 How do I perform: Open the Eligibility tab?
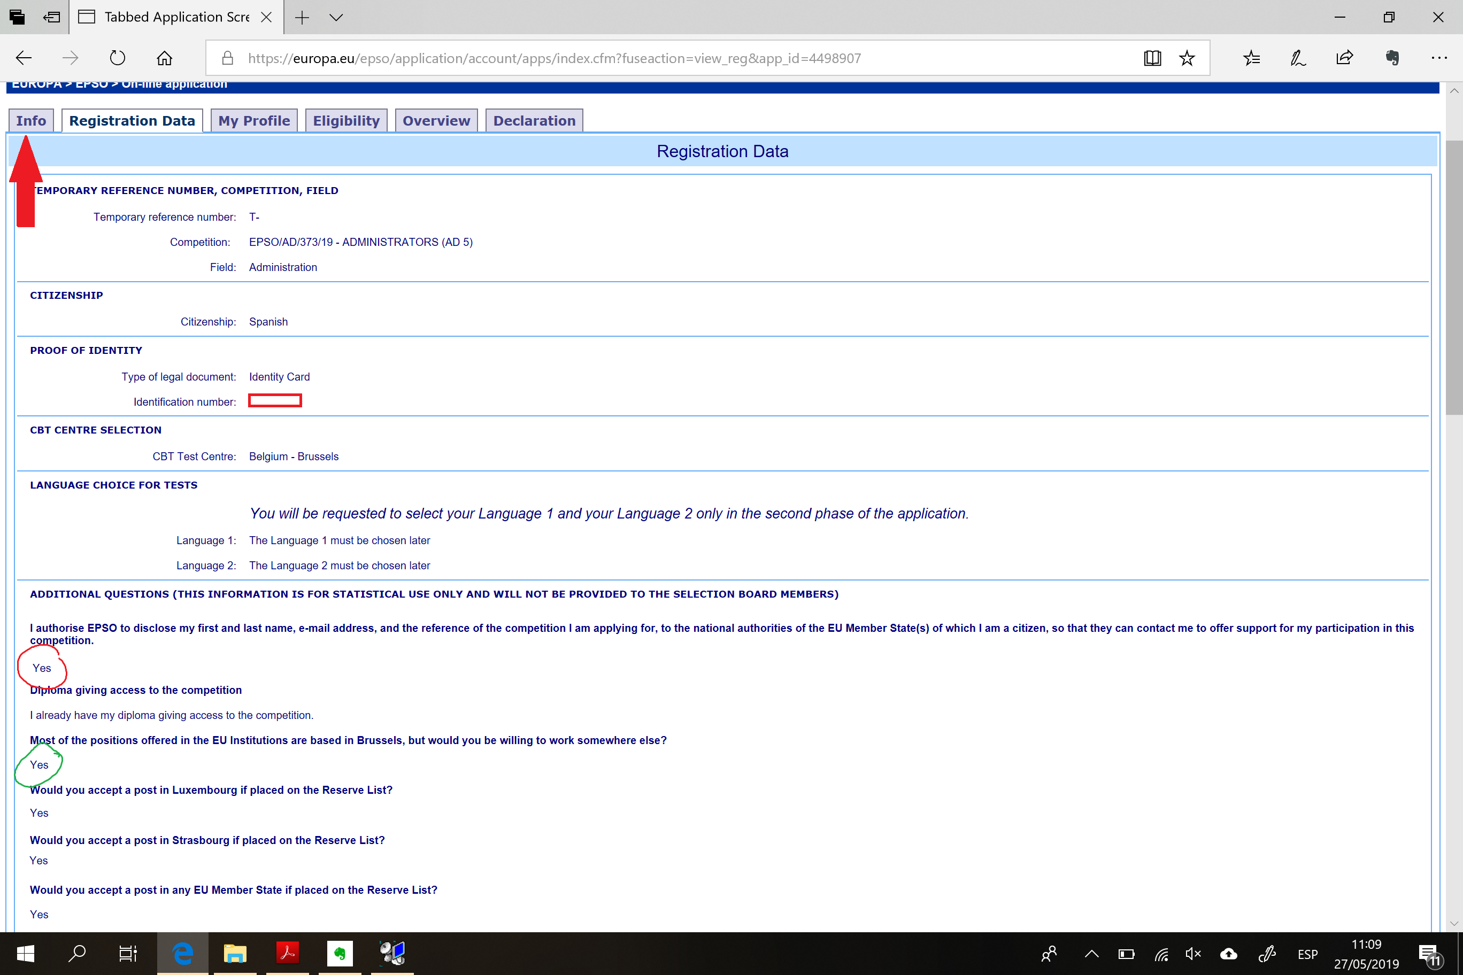pyautogui.click(x=346, y=121)
